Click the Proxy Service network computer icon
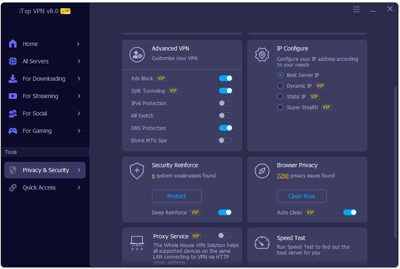 pos(137,243)
